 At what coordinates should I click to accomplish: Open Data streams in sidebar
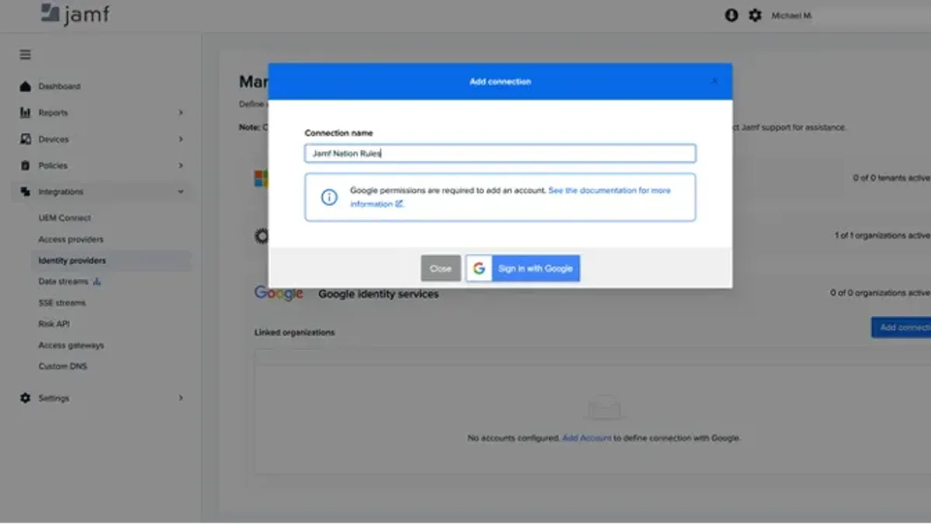click(x=64, y=282)
